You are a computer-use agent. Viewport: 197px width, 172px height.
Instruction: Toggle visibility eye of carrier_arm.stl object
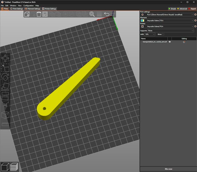tap(170, 42)
